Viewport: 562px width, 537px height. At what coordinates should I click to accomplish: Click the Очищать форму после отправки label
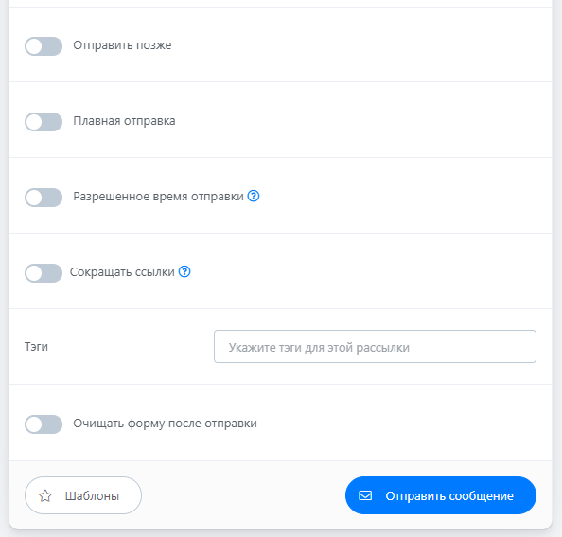click(x=166, y=424)
